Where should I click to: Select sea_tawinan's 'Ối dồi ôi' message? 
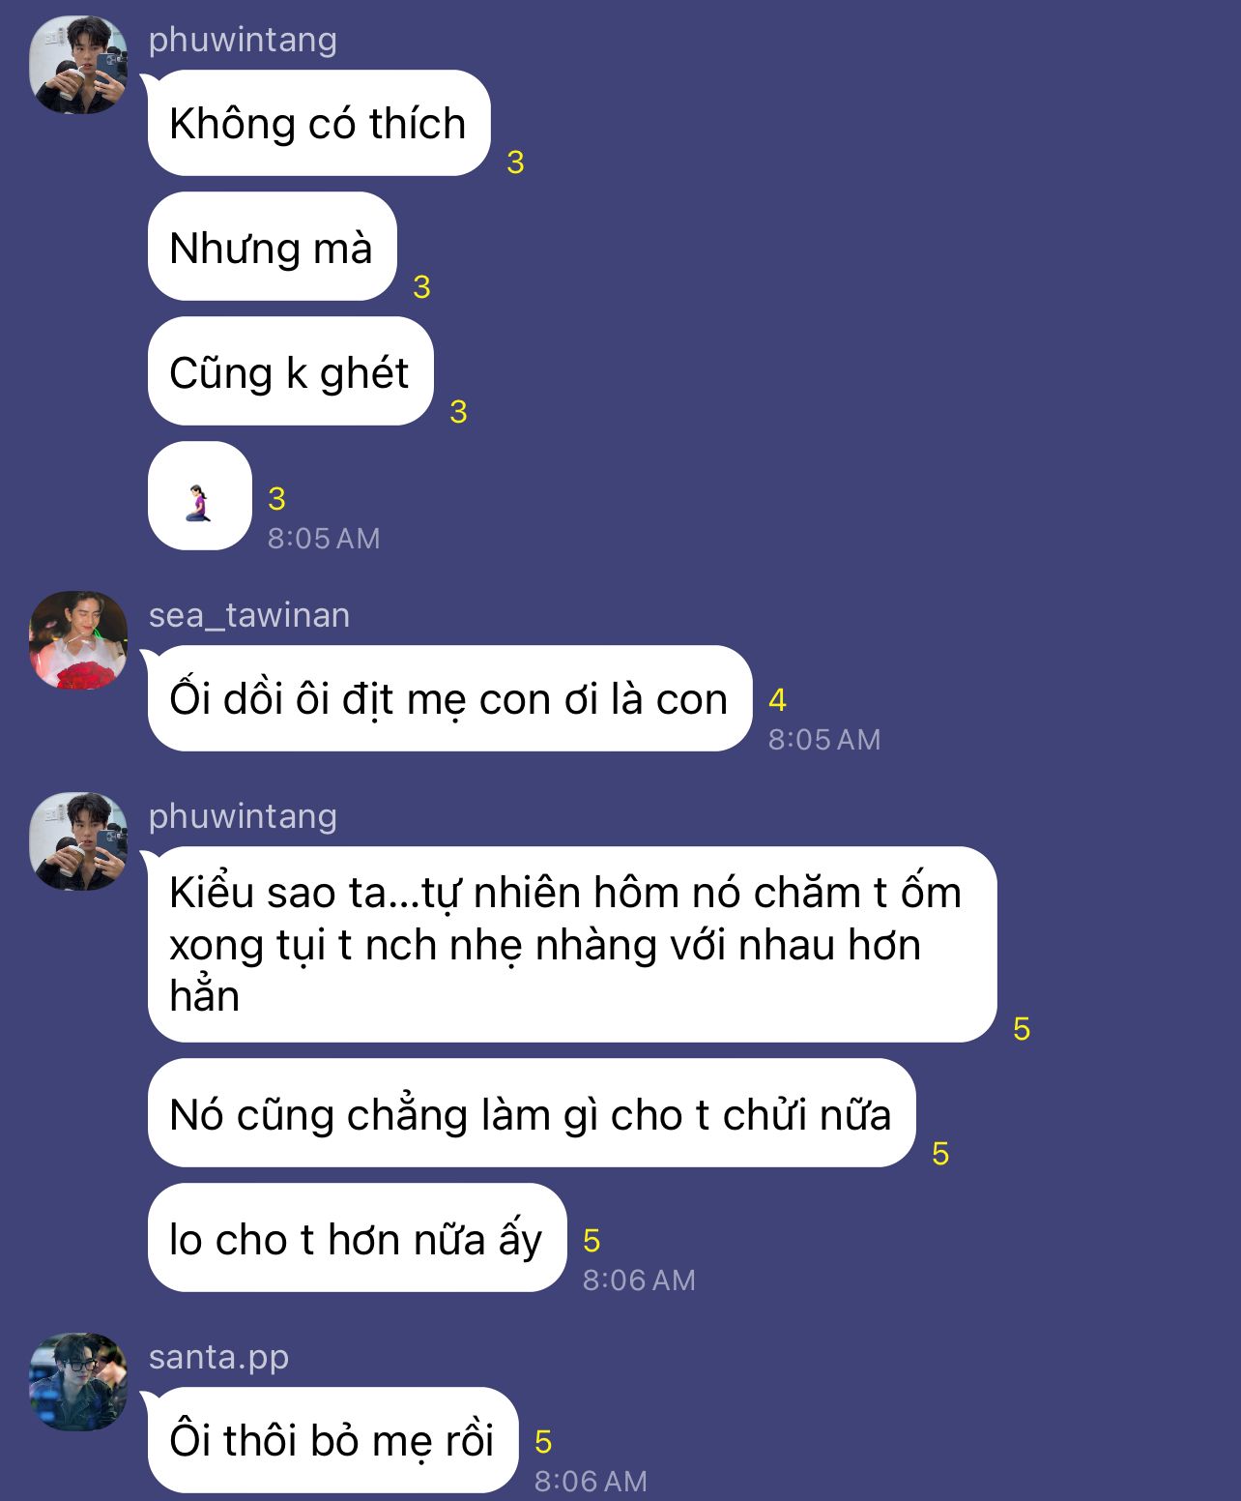tap(449, 698)
